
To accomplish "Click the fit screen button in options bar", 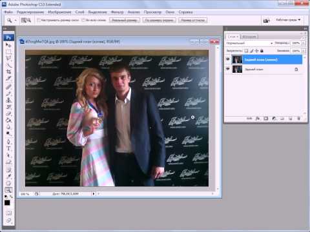I will point(159,20).
